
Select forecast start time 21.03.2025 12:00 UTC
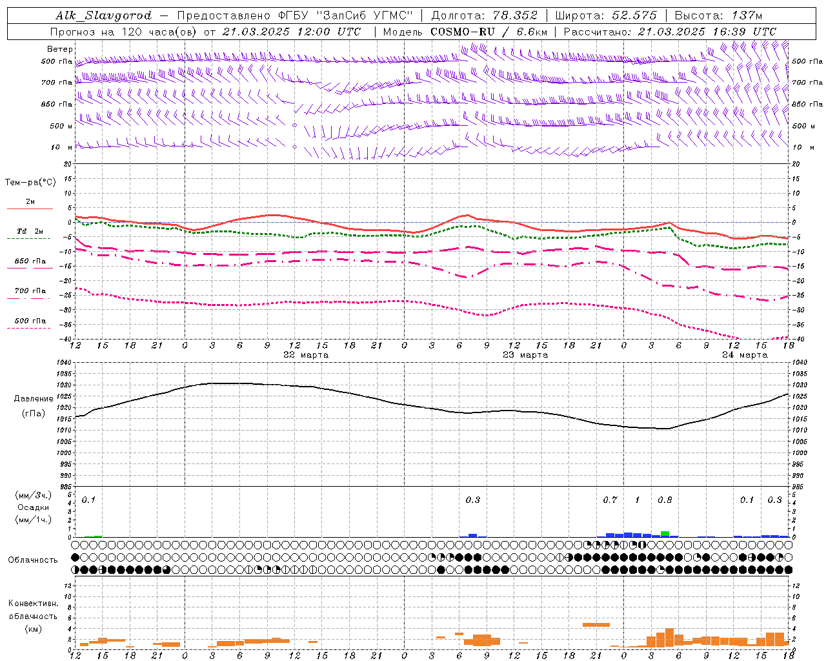click(291, 32)
